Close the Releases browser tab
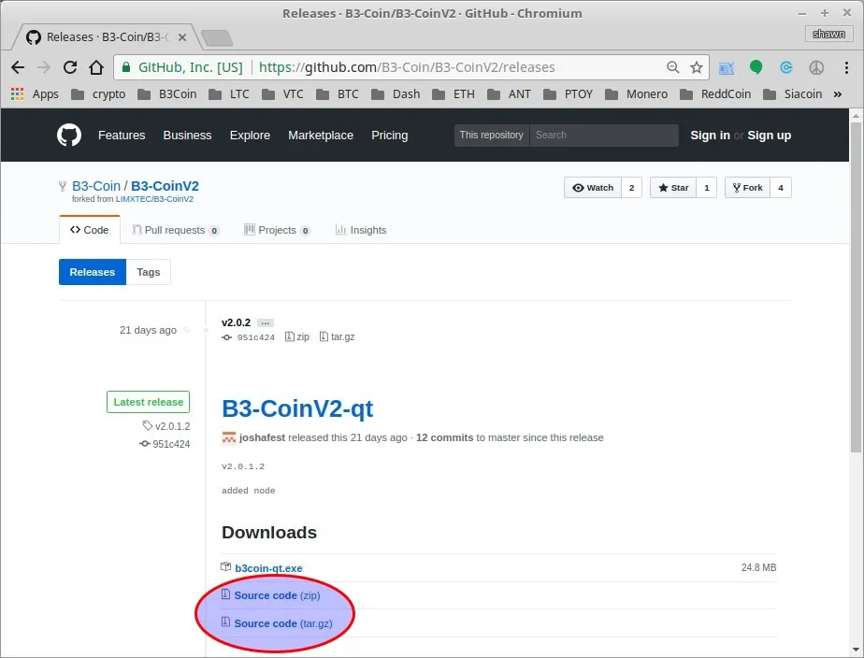The width and height of the screenshot is (864, 658). pyautogui.click(x=182, y=36)
